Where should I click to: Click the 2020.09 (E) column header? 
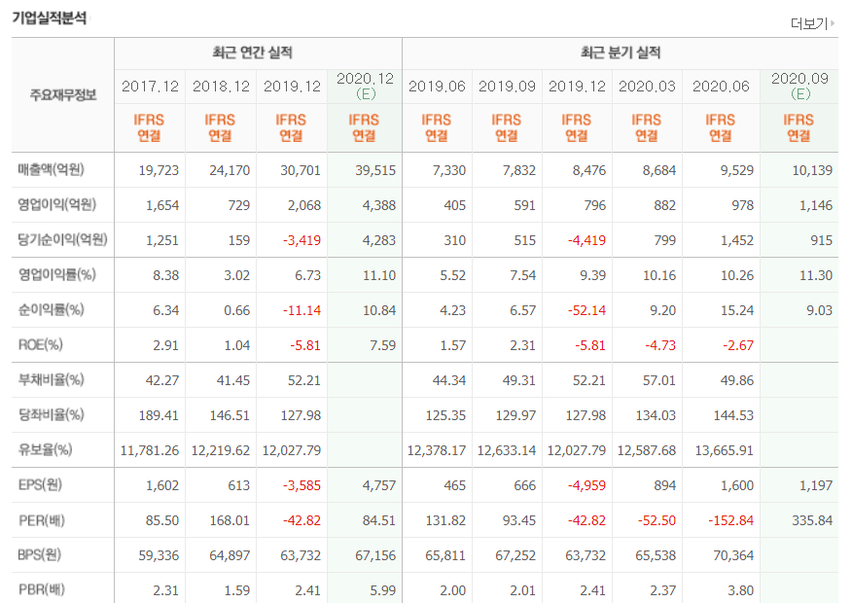click(799, 86)
